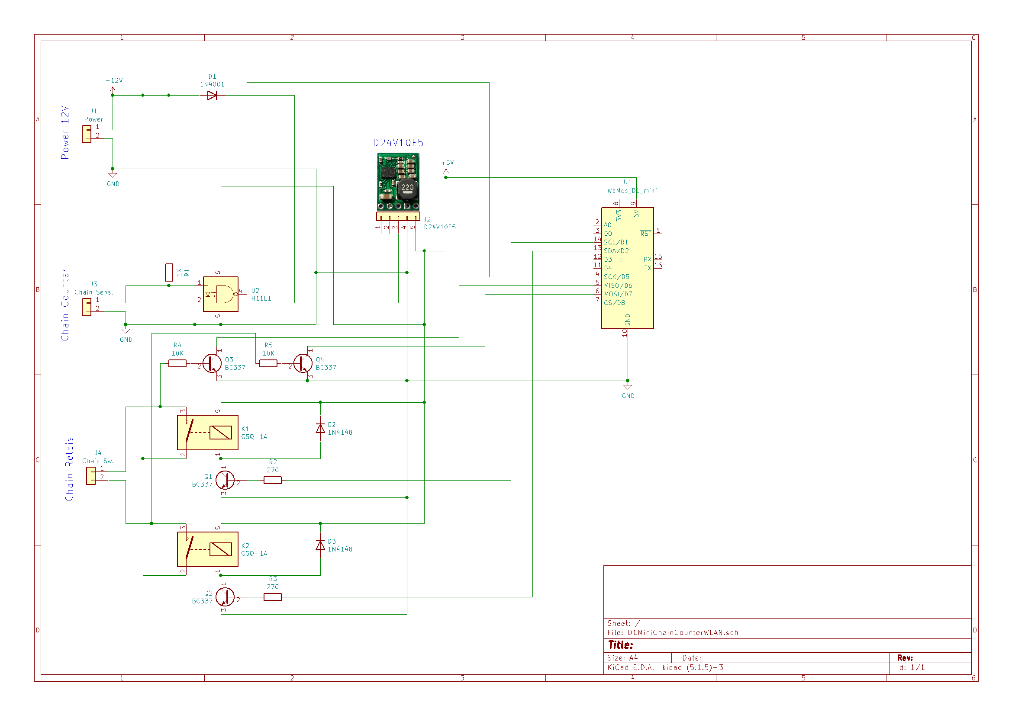Select the D1 1N4001 diode symbol
The image size is (1012, 715).
pos(212,95)
